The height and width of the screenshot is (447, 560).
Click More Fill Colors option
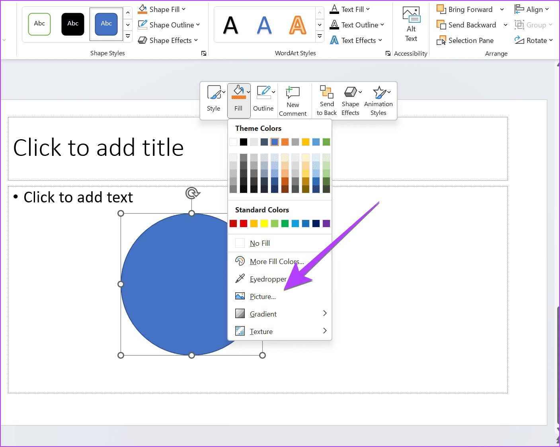pos(276,262)
